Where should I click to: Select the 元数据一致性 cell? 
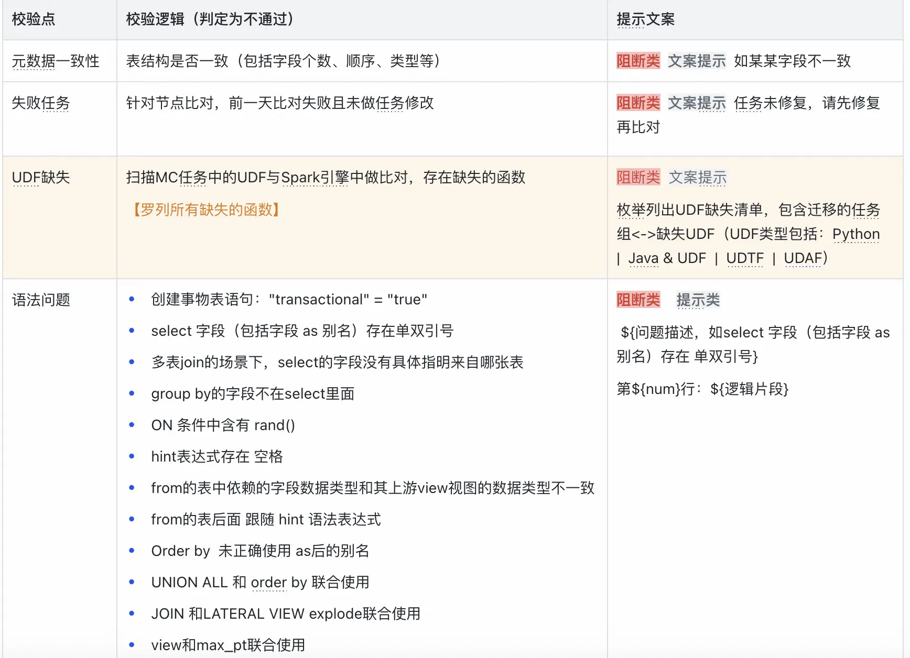point(56,61)
